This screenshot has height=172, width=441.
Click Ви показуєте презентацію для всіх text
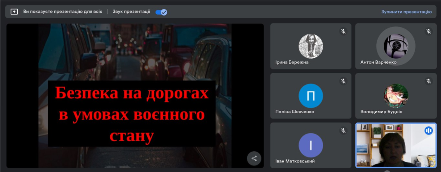[63, 12]
